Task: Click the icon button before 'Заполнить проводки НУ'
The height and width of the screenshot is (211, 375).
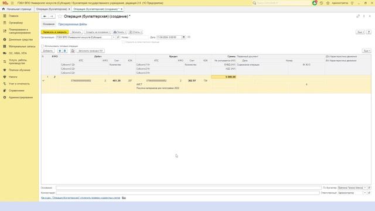Action: (73, 51)
